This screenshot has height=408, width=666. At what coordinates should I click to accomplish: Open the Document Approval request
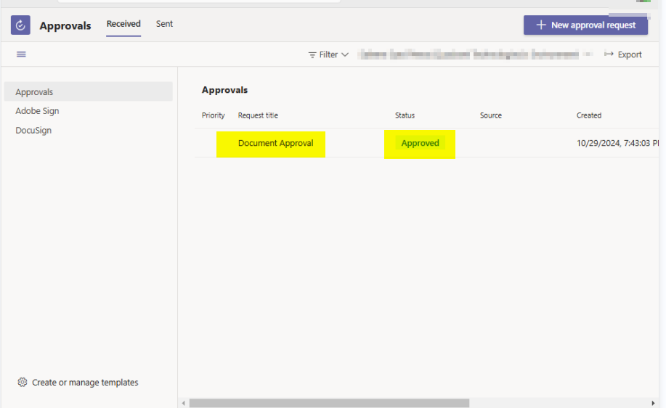click(x=276, y=143)
